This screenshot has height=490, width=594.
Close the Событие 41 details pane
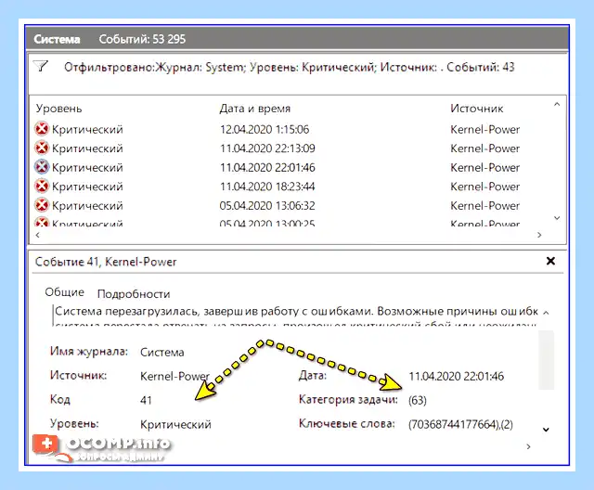point(550,261)
